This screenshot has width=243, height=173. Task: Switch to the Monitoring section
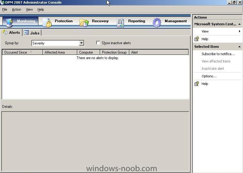[x=20, y=21]
